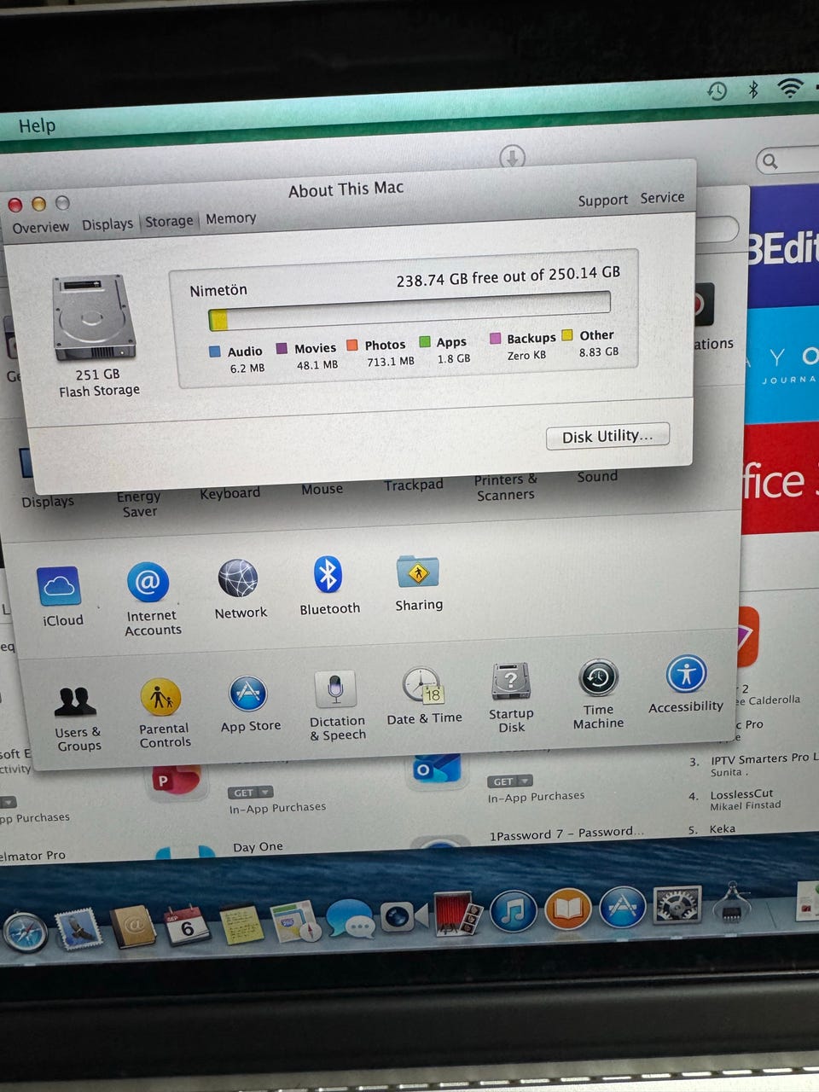This screenshot has height=1092, width=819.
Task: Open the Mouse preferences label
Action: [x=322, y=489]
